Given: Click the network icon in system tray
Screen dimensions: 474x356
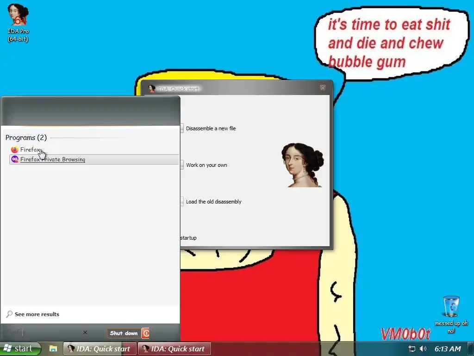Looking at the screenshot, I should 412,349.
